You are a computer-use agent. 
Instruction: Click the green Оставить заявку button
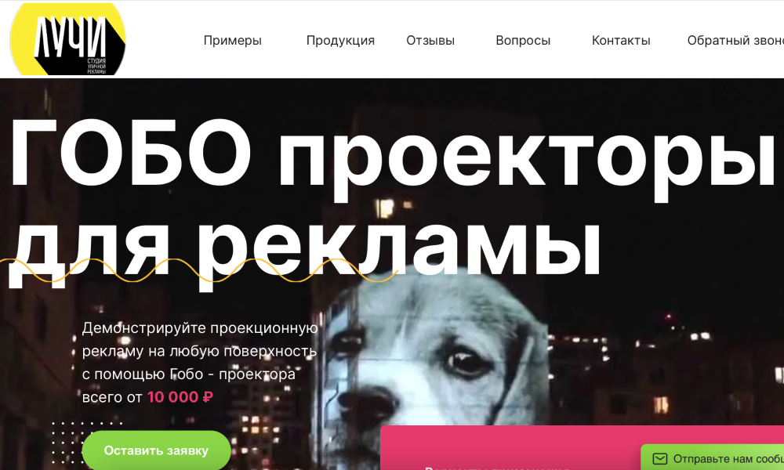[x=156, y=450]
